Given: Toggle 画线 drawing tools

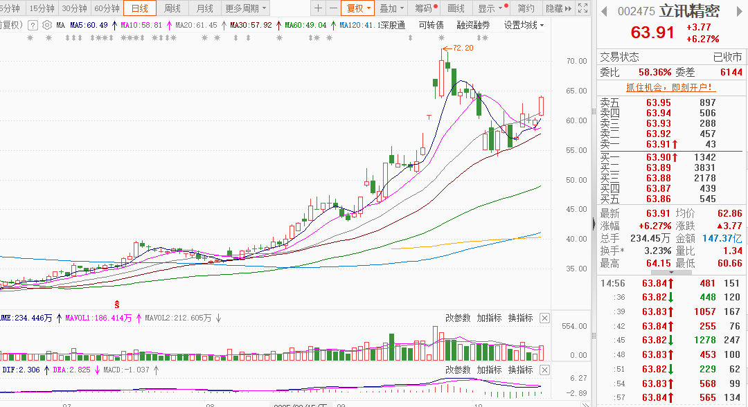Looking at the screenshot, I should 456,8.
